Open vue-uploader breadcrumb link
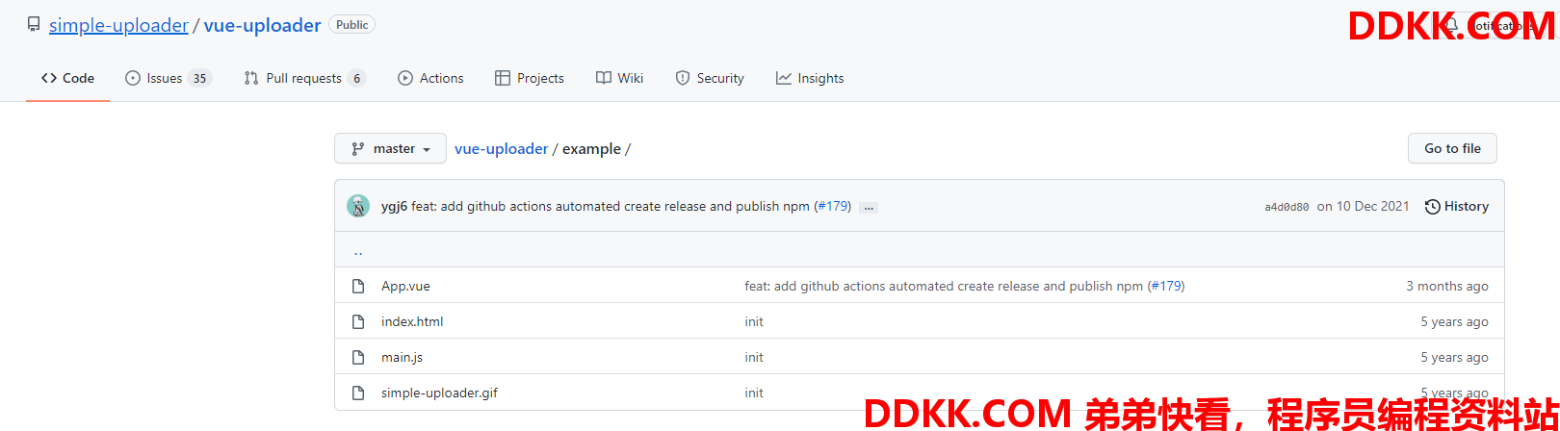Viewport: 1560px width, 431px height. pyautogui.click(x=502, y=149)
